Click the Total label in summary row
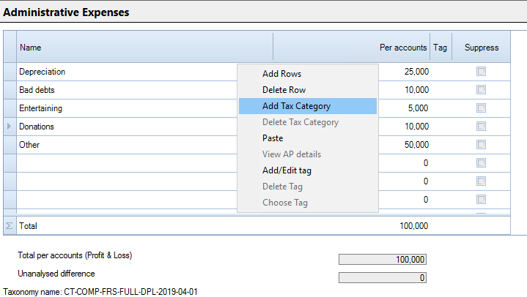The image size is (527, 297). tap(28, 226)
